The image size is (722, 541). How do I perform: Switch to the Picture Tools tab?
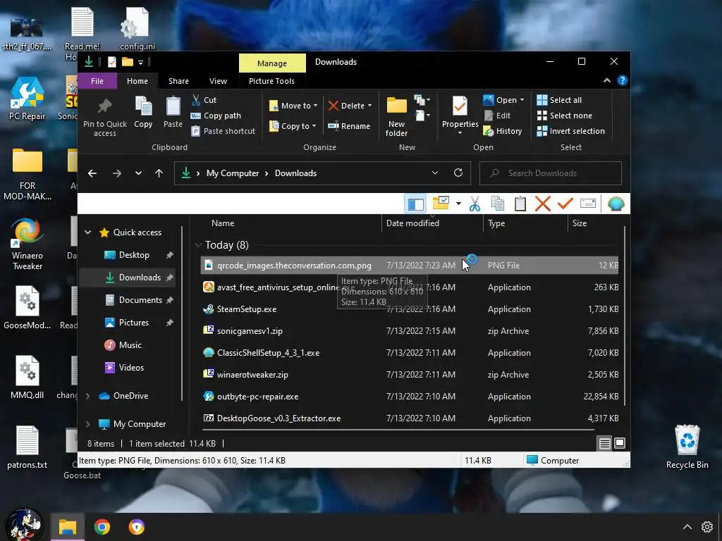(x=271, y=81)
